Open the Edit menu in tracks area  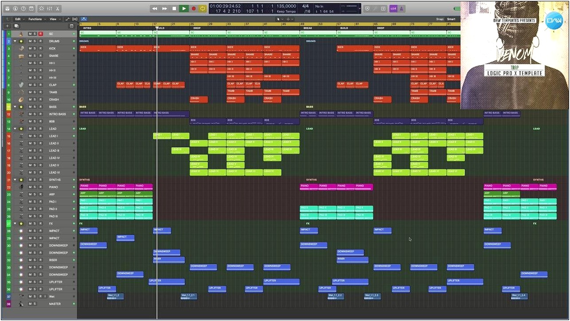(19, 19)
